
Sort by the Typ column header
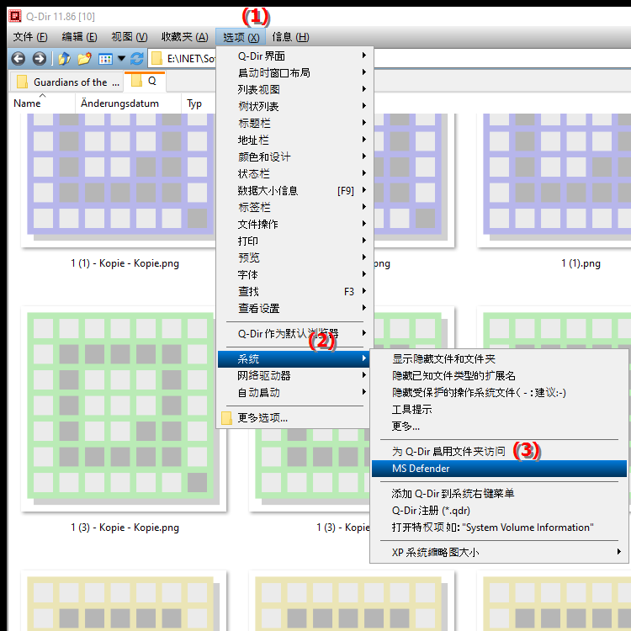pos(194,103)
